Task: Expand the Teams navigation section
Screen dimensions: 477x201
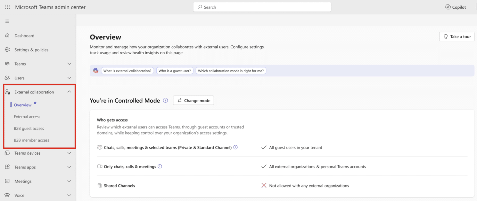Action: tap(69, 64)
